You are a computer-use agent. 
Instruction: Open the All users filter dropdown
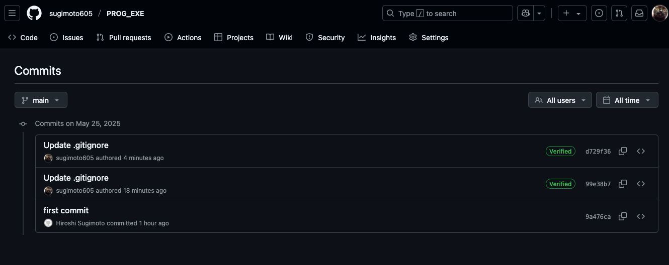(x=560, y=100)
